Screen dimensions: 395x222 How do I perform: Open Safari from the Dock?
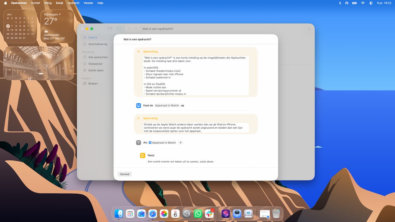[152, 214]
